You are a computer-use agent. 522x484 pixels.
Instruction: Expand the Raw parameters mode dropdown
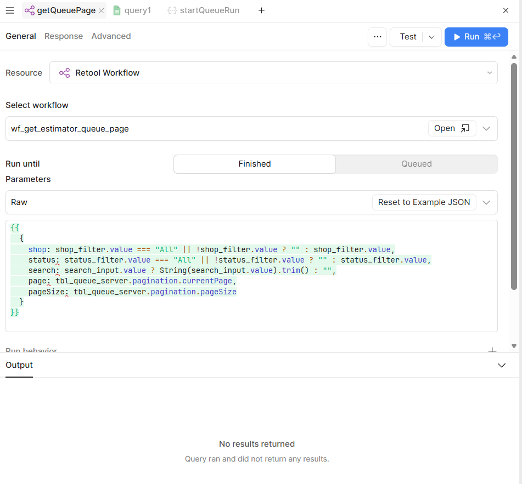(x=486, y=202)
